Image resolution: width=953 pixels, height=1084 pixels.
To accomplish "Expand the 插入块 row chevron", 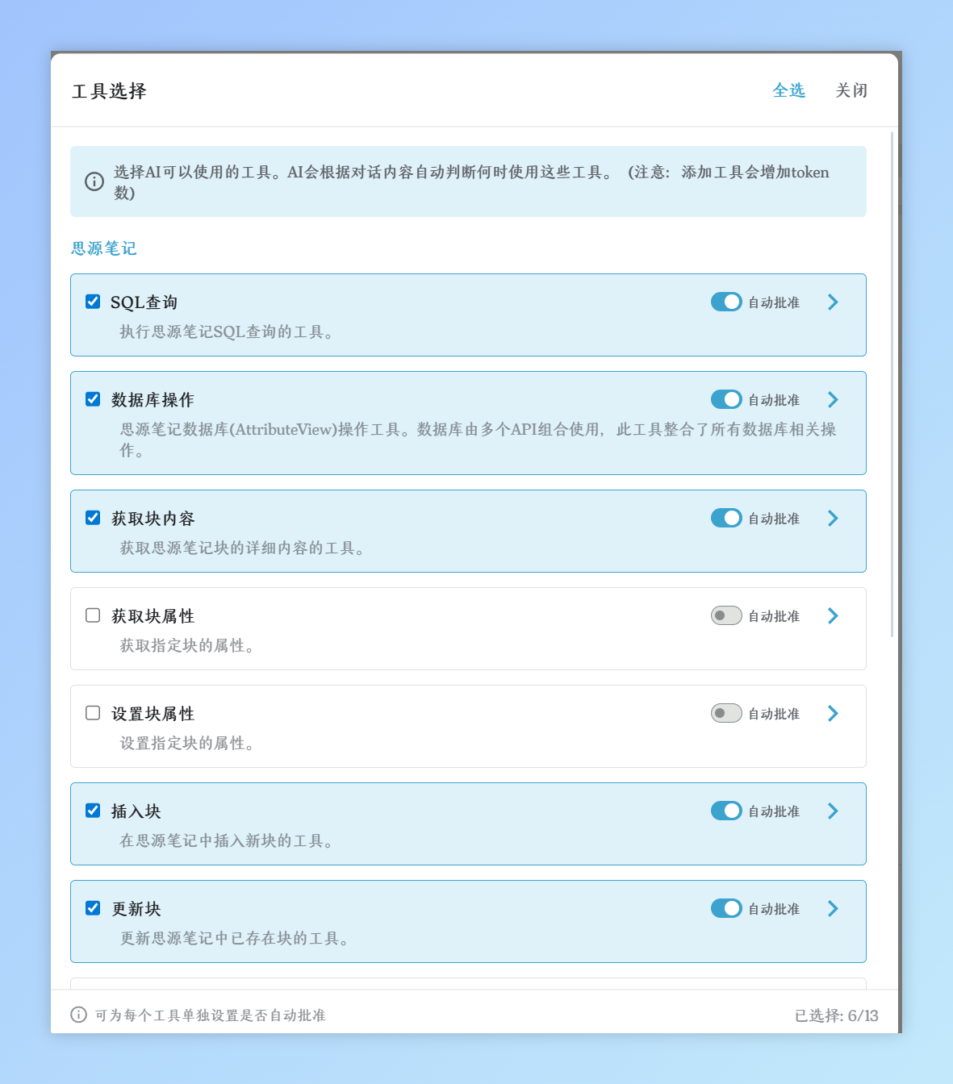I will [x=833, y=811].
